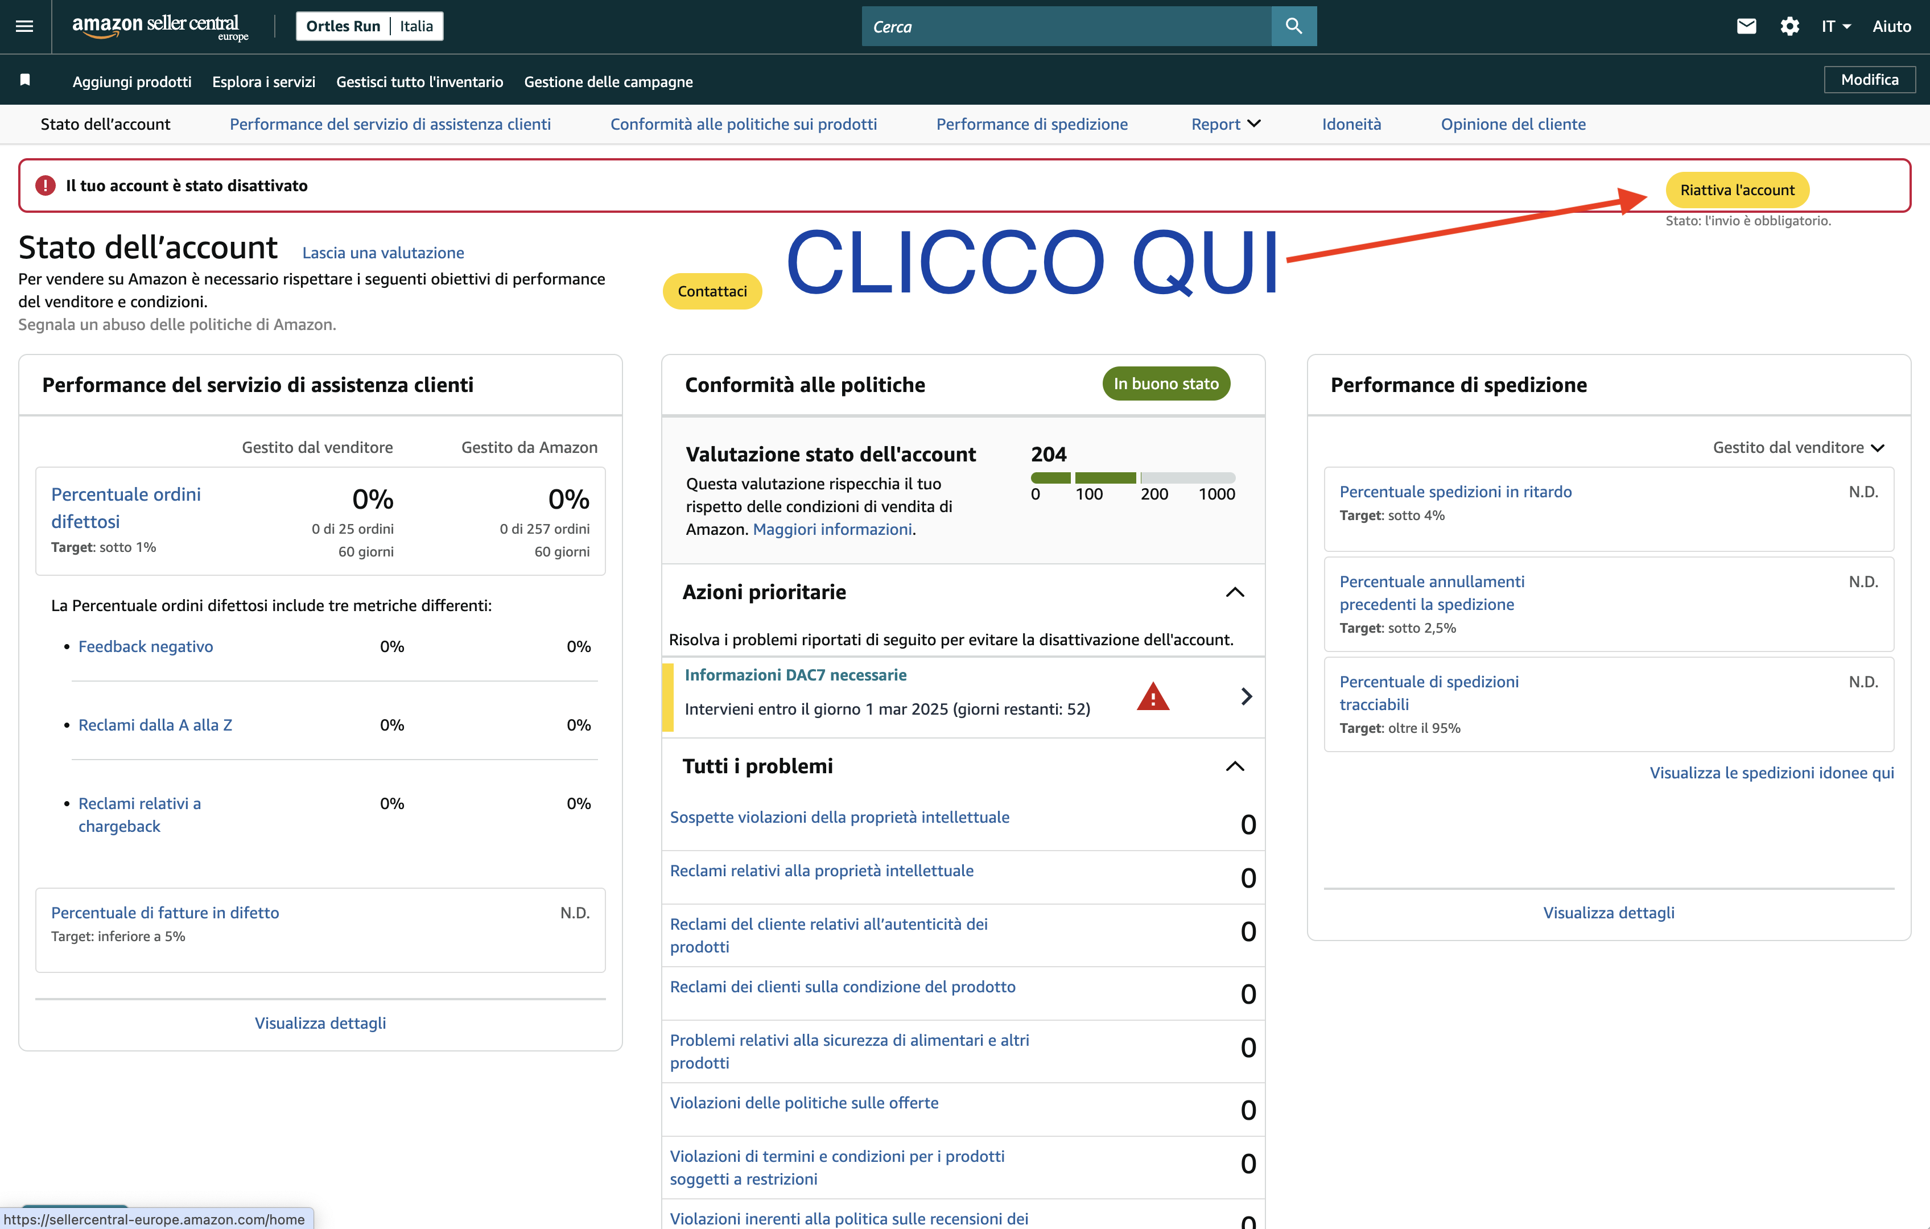Open the hamburger main menu
Screen dimensions: 1930x1229
[x=25, y=26]
